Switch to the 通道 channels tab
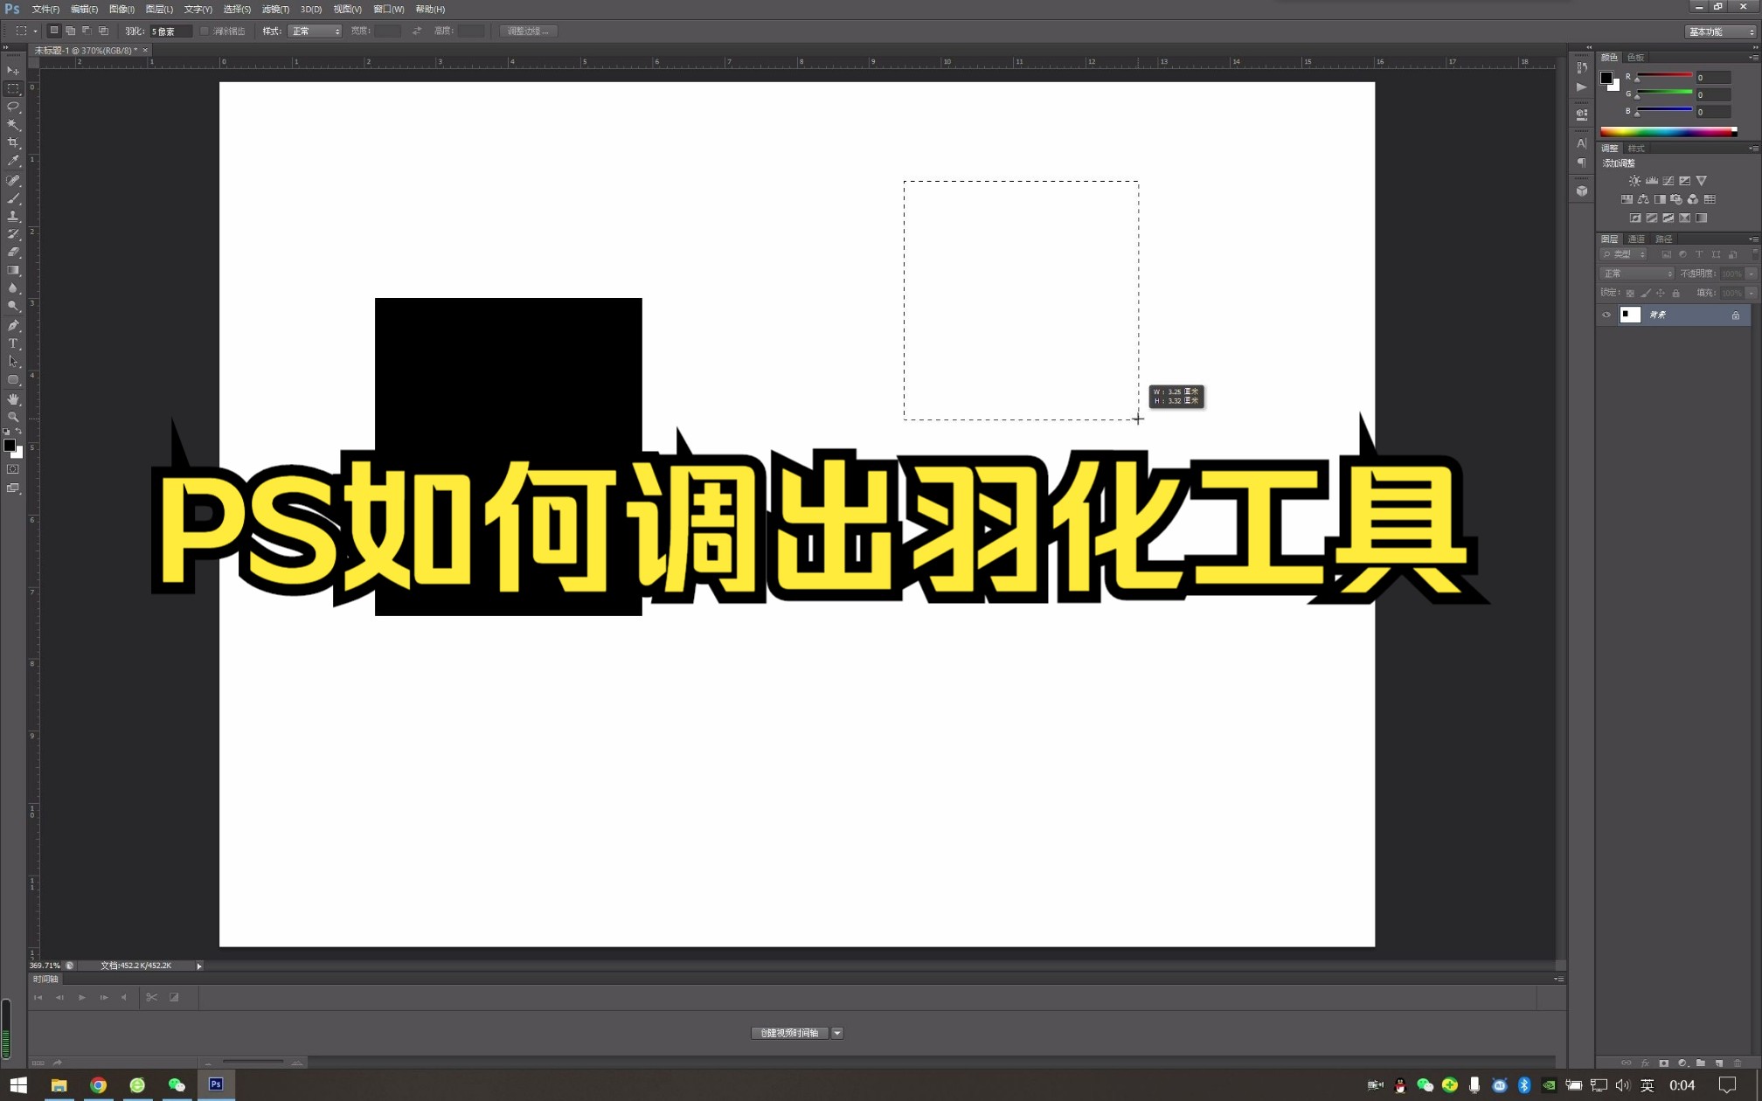The height and width of the screenshot is (1101, 1762). point(1637,238)
